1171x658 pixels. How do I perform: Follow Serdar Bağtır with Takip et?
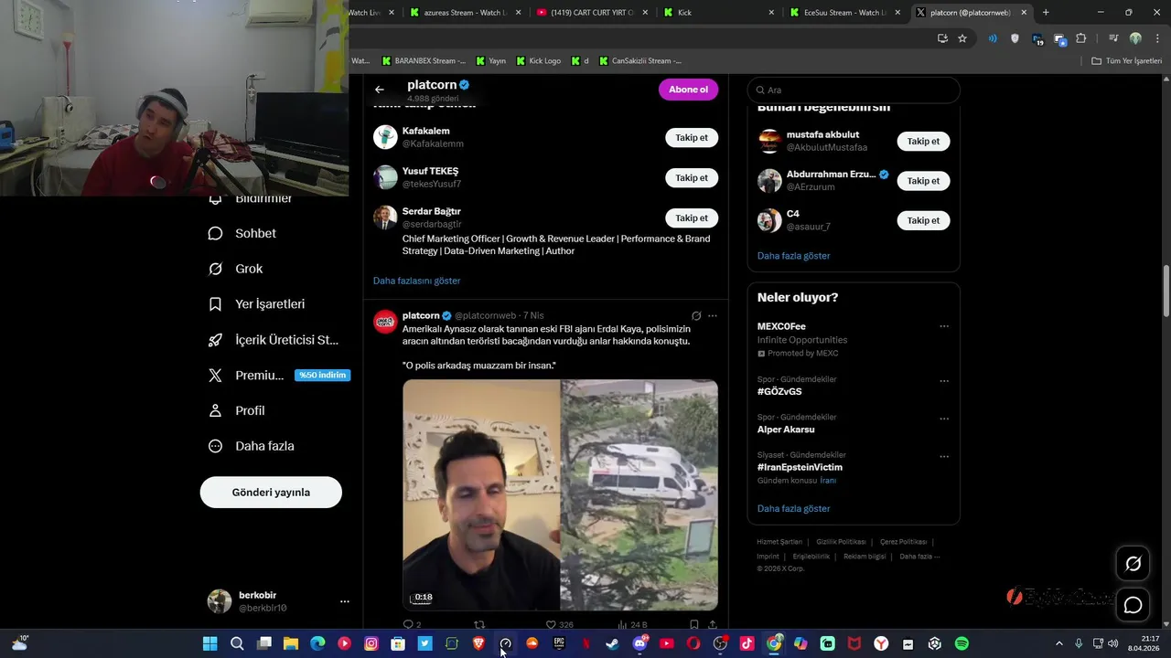pos(692,218)
